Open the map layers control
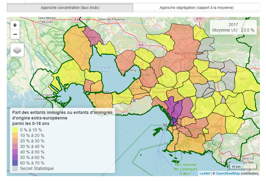Image resolution: width=266 pixels, height=181 pixels. click(x=17, y=50)
